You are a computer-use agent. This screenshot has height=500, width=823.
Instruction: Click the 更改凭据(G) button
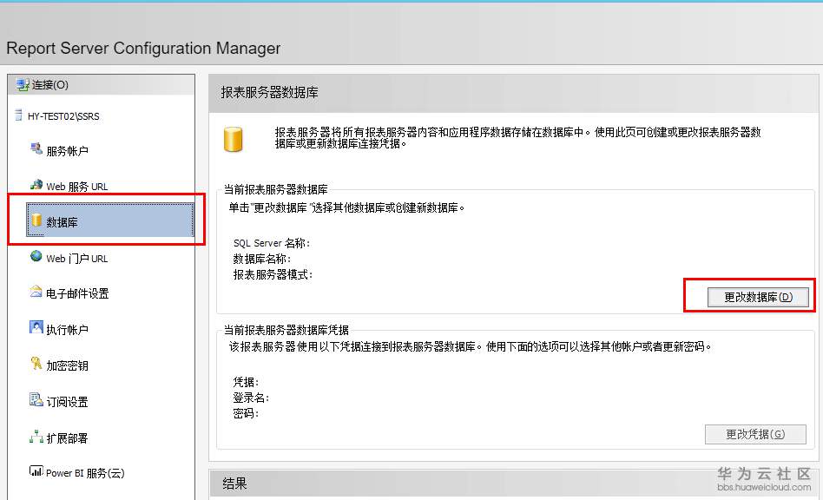755,434
